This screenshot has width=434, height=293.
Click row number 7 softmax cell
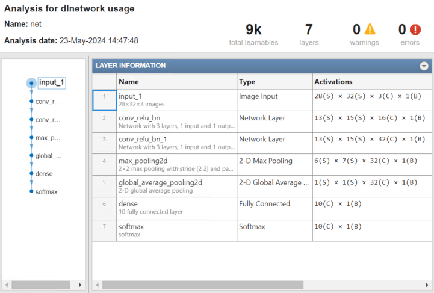point(104,230)
